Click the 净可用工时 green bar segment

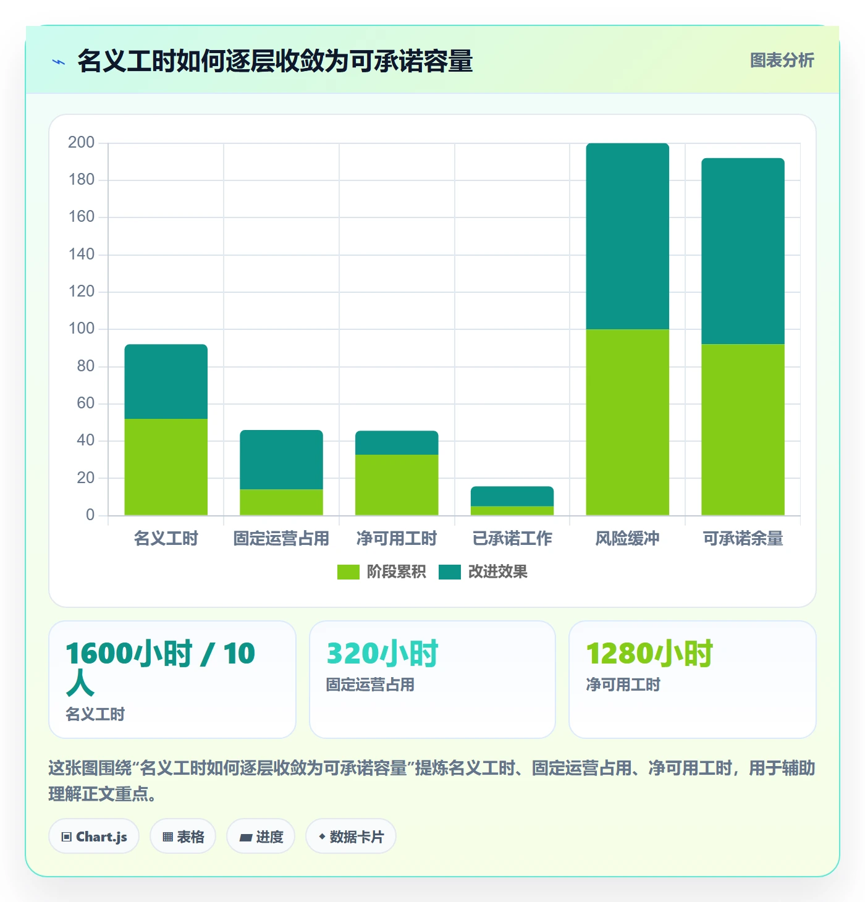(x=397, y=485)
